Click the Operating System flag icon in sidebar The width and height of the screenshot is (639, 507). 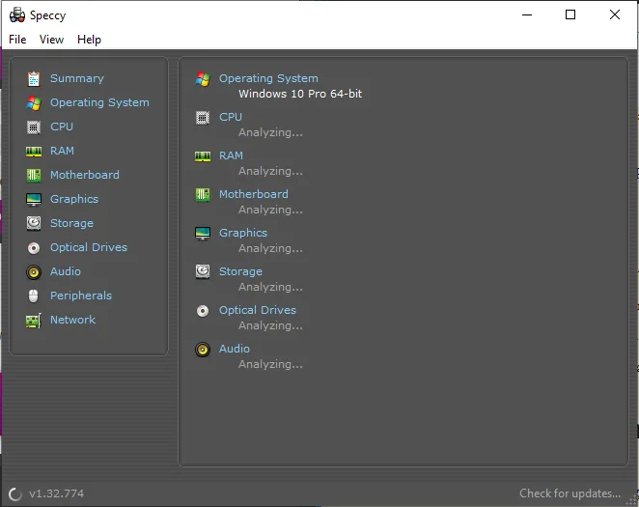click(34, 102)
